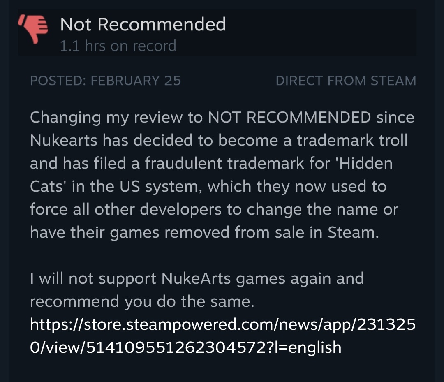Click the capitalized "NOT RECOMMENDED" in review body

pyautogui.click(x=289, y=118)
